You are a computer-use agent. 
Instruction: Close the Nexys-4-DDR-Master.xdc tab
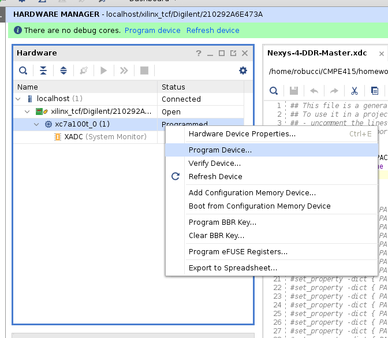click(382, 54)
